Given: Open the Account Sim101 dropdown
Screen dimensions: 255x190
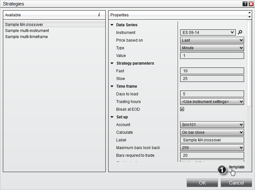Looking at the screenshot, I should point(212,125).
